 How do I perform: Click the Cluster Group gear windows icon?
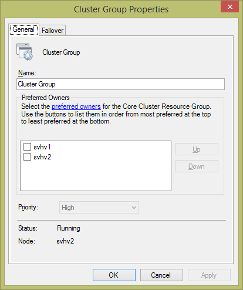(x=25, y=52)
